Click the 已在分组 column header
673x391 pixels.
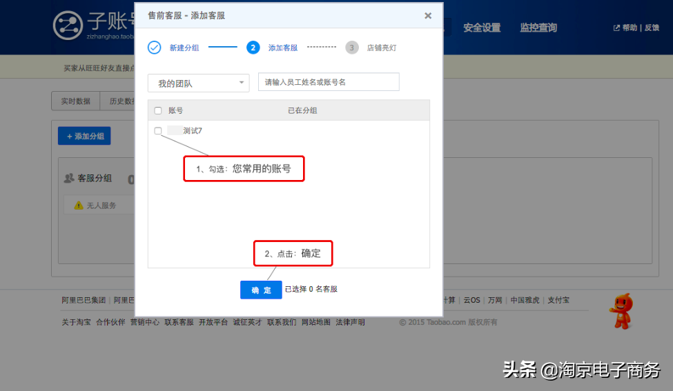point(302,110)
